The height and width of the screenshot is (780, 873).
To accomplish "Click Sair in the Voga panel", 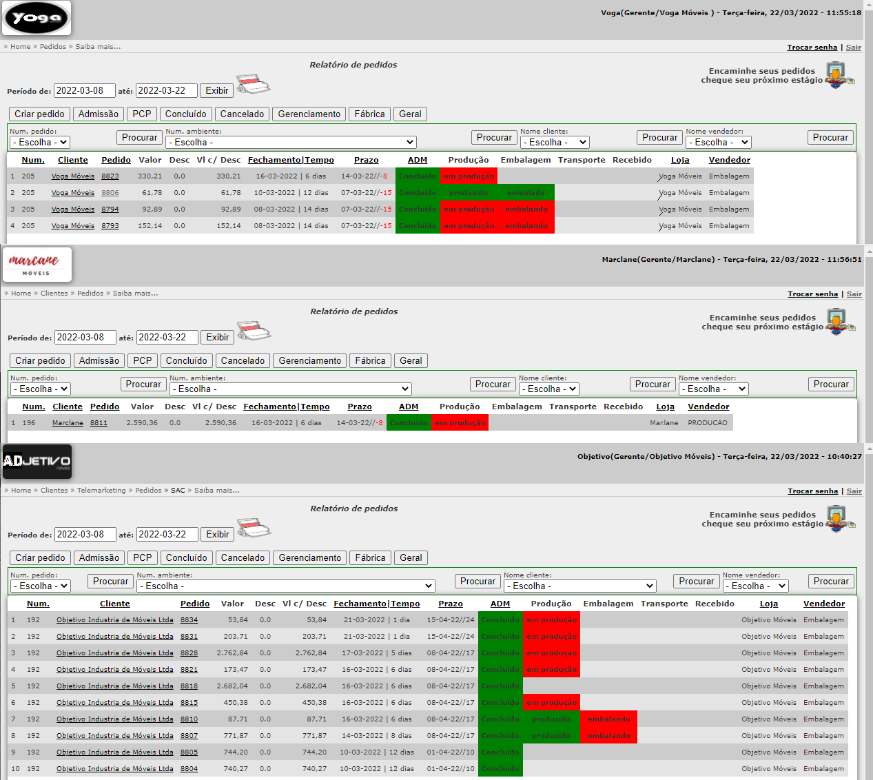I will (x=854, y=48).
